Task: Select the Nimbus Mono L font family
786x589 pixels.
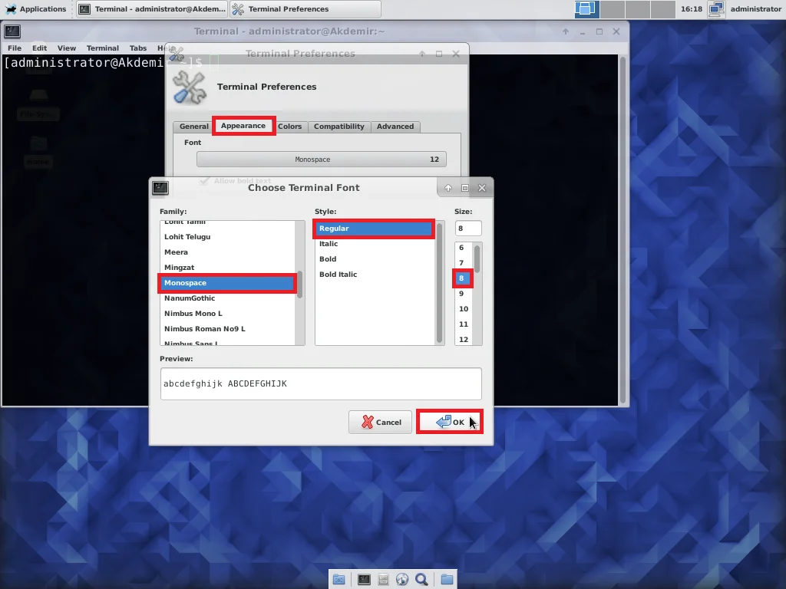Action: (228, 314)
